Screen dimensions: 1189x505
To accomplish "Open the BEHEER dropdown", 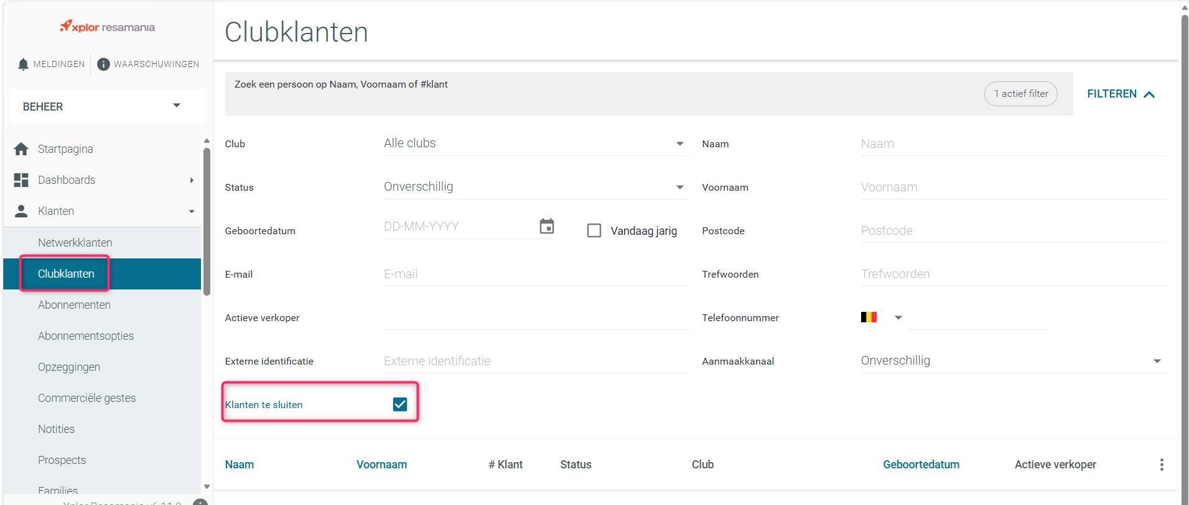I will tap(108, 106).
